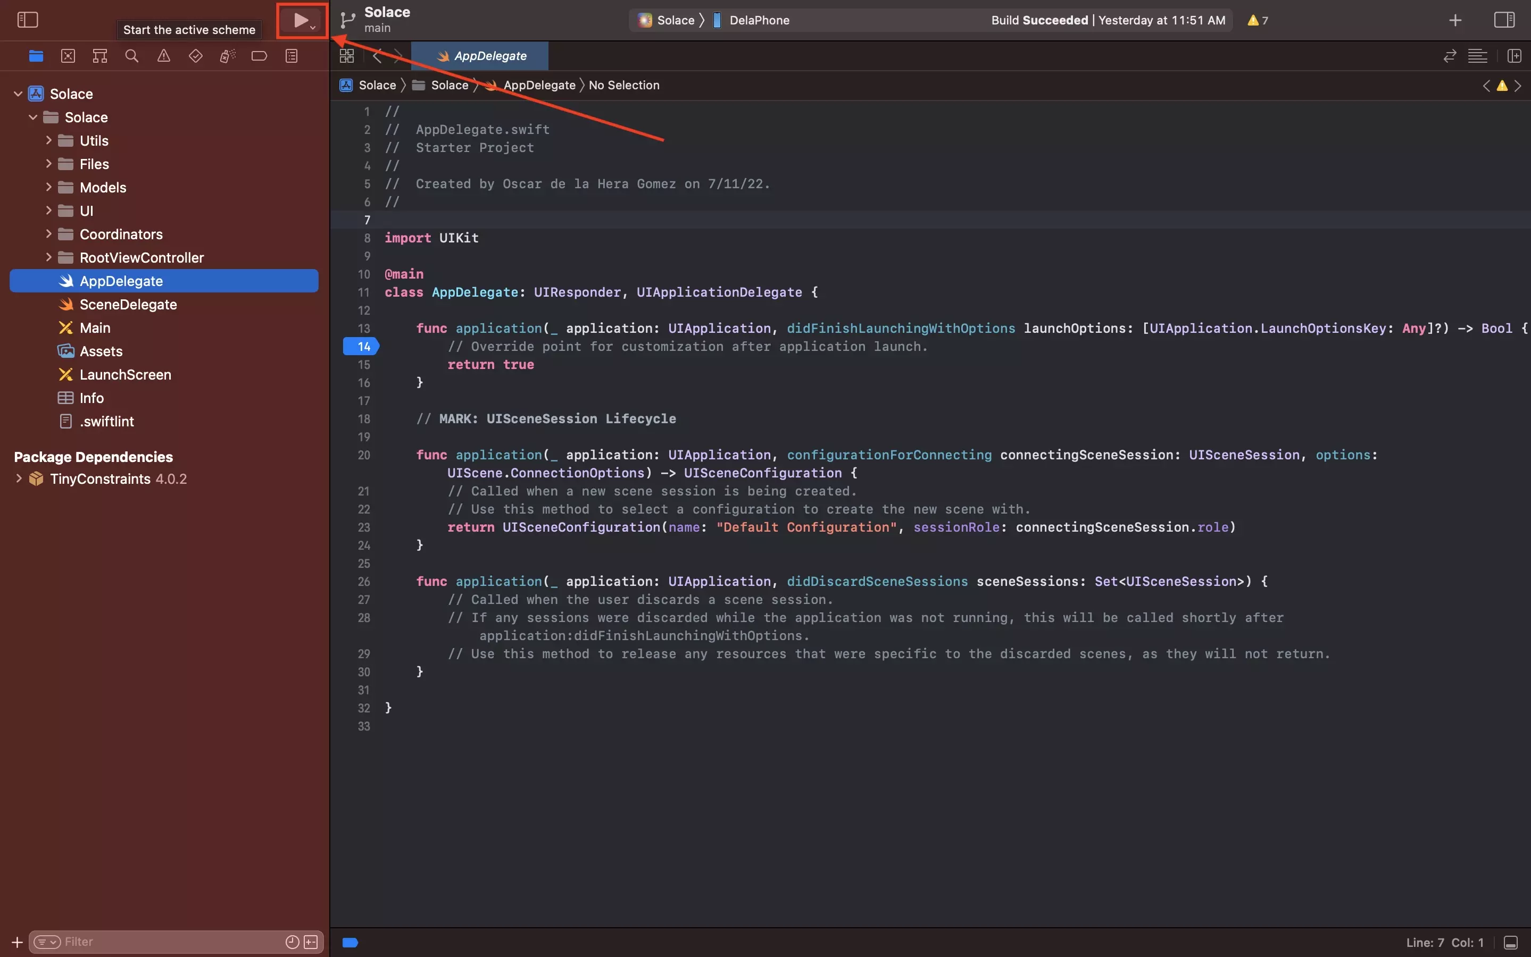This screenshot has height=957, width=1531.
Task: Select AppDelegate file in navigator
Action: 164,280
